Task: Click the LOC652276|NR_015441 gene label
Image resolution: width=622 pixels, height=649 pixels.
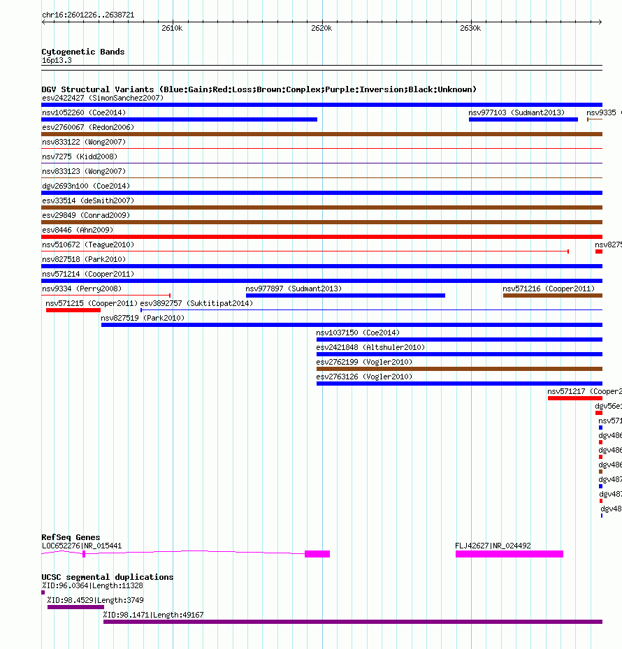Action: click(82, 546)
